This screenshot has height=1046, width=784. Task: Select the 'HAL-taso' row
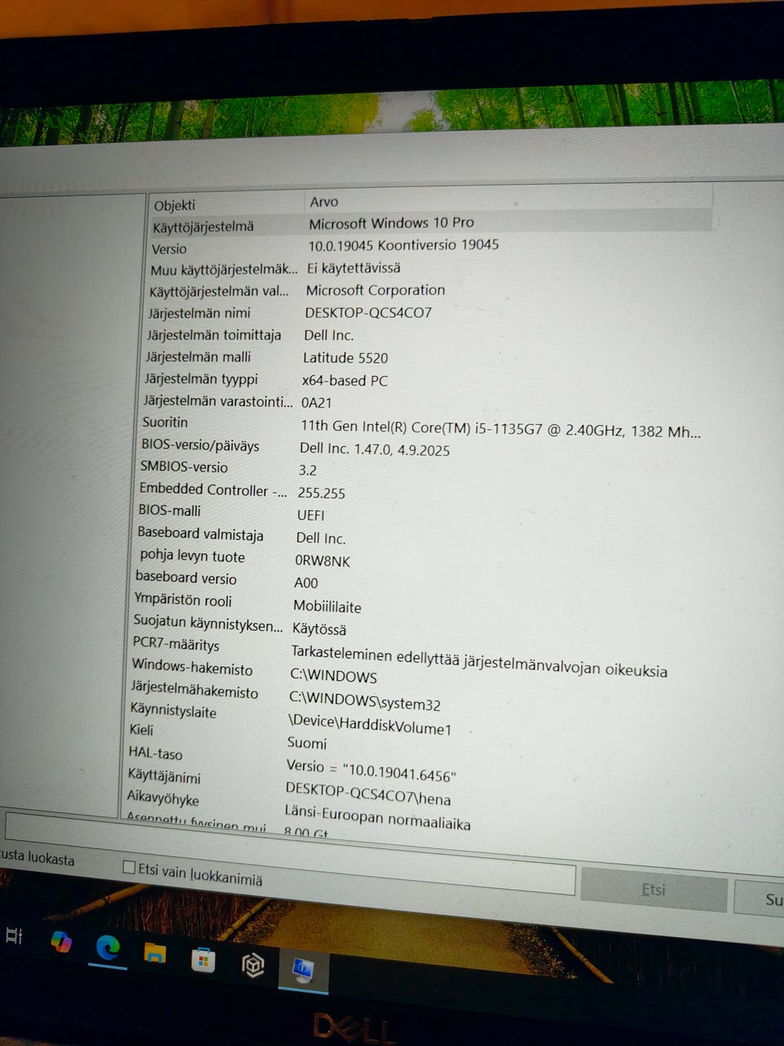pyautogui.click(x=155, y=753)
